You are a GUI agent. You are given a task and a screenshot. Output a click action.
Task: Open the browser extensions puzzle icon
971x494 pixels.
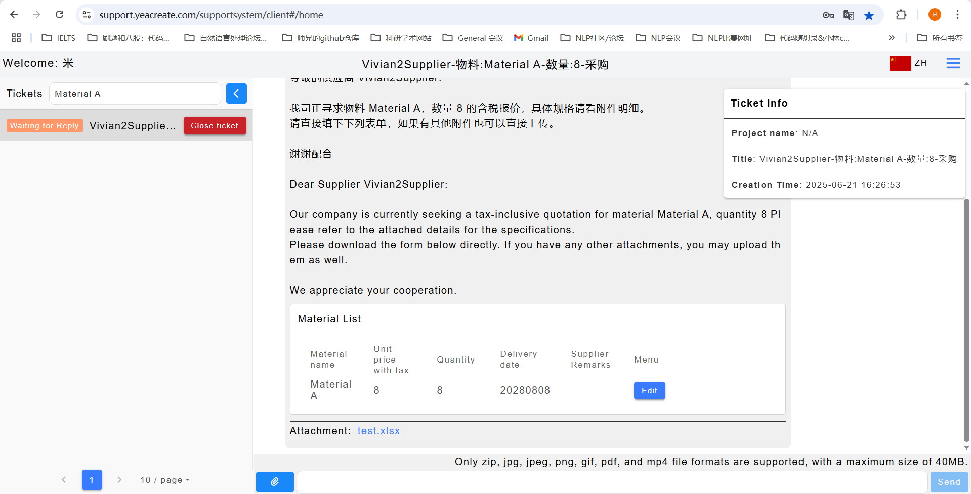click(x=901, y=15)
